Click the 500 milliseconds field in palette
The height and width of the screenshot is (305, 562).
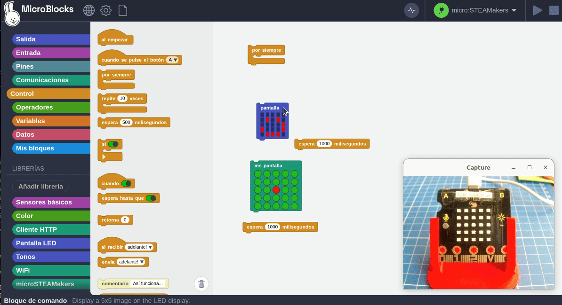pyautogui.click(x=126, y=123)
